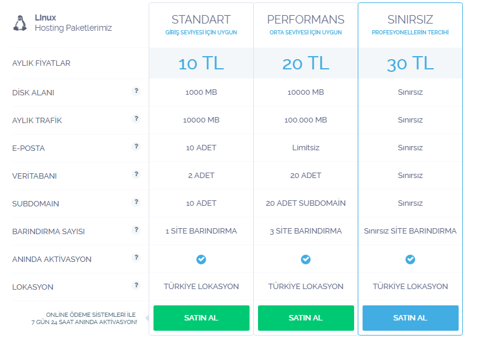This screenshot has height=344, width=481.
Task: Click the BARINDIRMA SAYISI help icon
Action: pos(136,230)
